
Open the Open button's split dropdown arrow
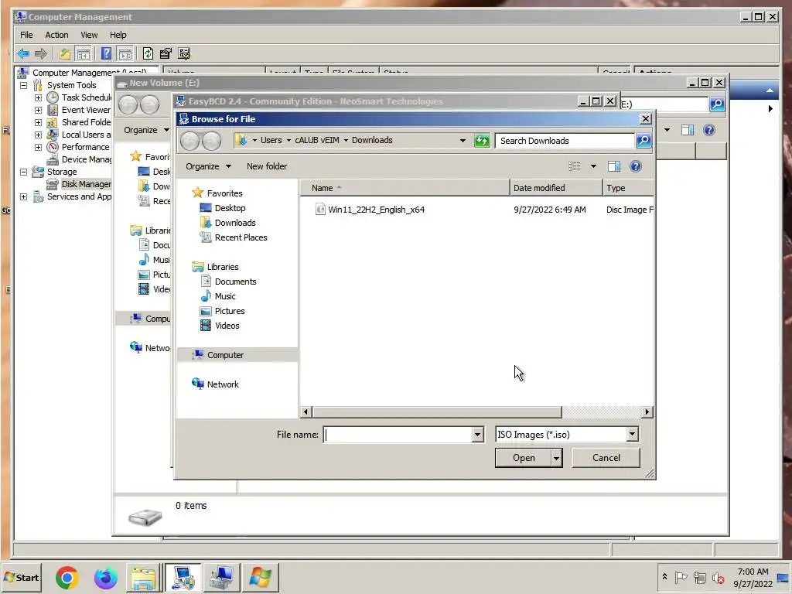(556, 458)
